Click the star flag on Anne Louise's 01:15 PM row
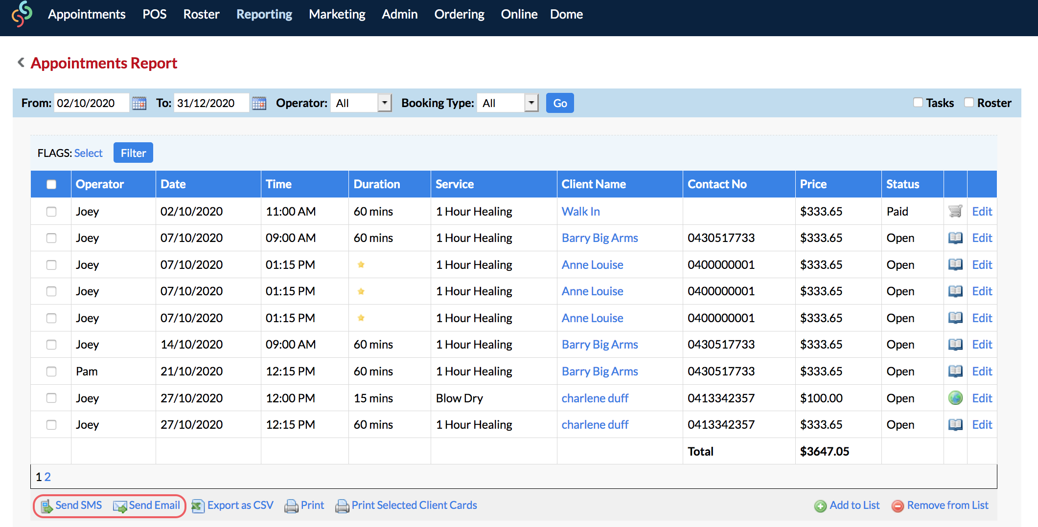The width and height of the screenshot is (1038, 527). 361,264
